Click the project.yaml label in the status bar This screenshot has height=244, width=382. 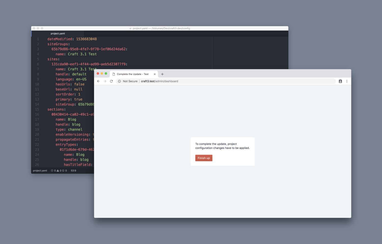click(x=40, y=170)
